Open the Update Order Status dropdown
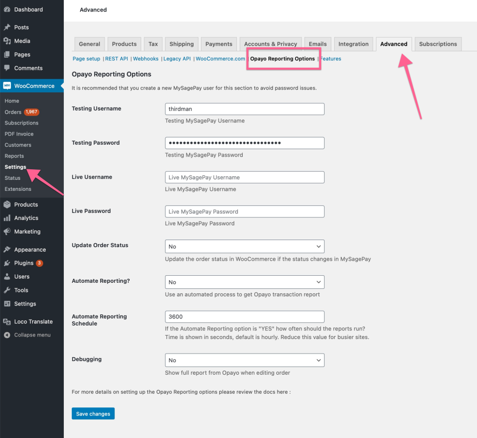The height and width of the screenshot is (438, 477). [245, 247]
